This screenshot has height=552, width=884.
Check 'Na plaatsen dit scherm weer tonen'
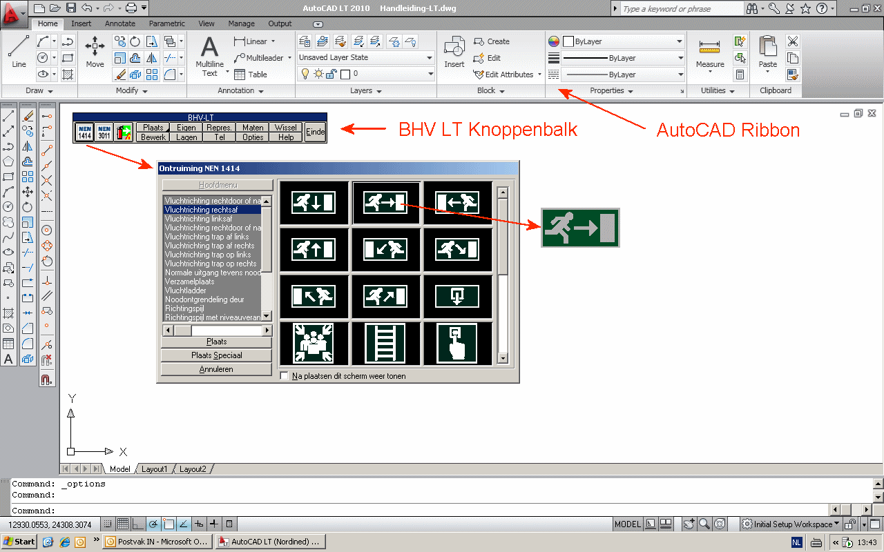285,376
